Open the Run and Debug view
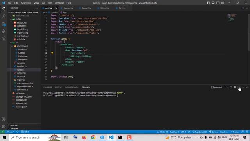This screenshot has width=250, height=141. (x=4, y=31)
